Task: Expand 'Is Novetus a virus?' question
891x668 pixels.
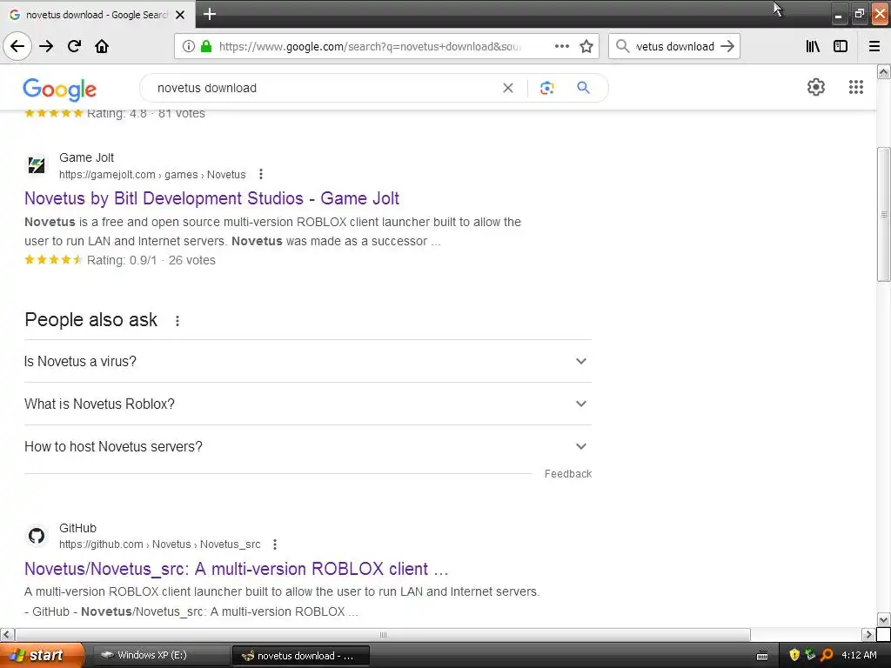Action: (x=307, y=361)
